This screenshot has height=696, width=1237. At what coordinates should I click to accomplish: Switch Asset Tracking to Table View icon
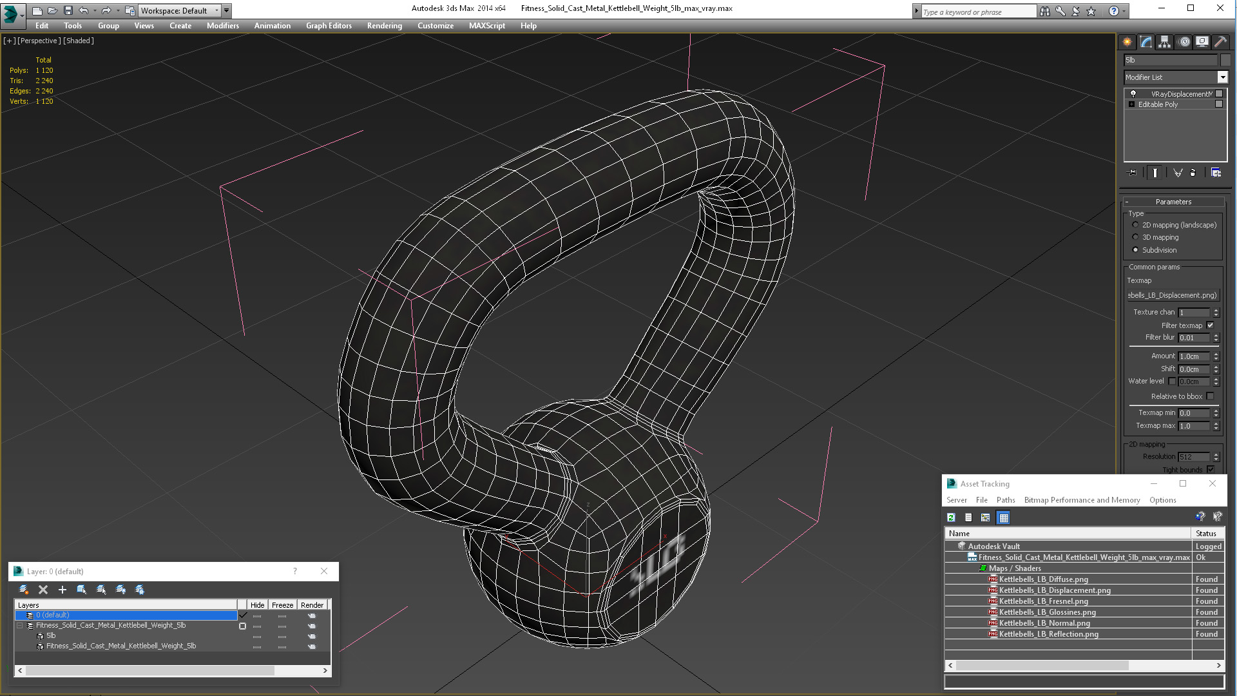pos(1004,517)
